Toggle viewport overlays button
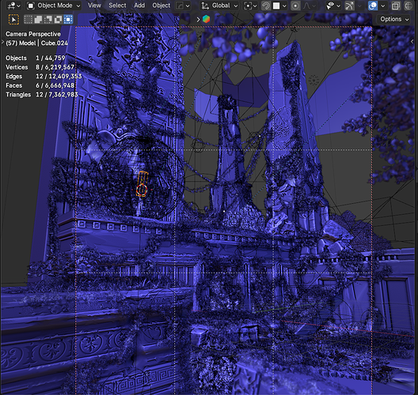Image resolution: width=418 pixels, height=395 pixels. coord(372,6)
